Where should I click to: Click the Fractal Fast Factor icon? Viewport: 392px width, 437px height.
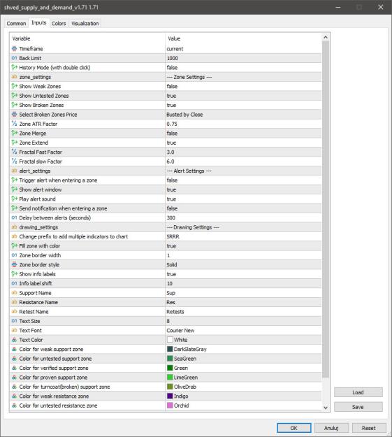(14, 152)
